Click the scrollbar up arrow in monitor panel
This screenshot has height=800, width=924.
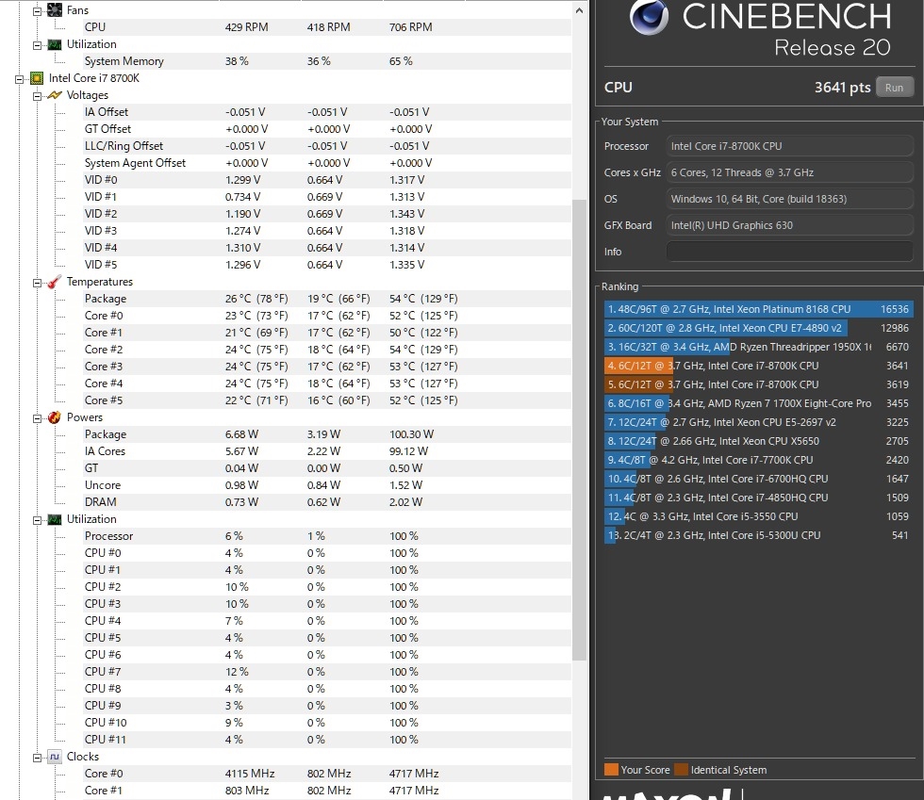(x=579, y=10)
